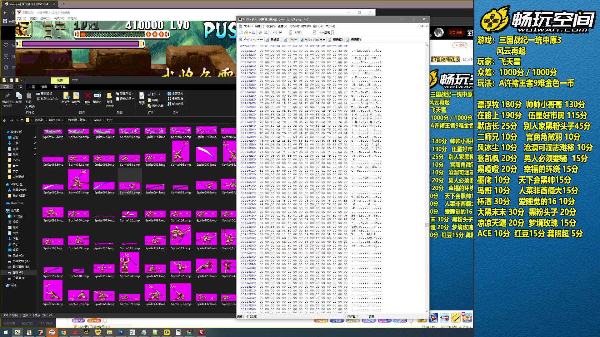The height and width of the screenshot is (337, 600).
Task: Click the Chrome icon on the taskbar
Action: (63, 332)
